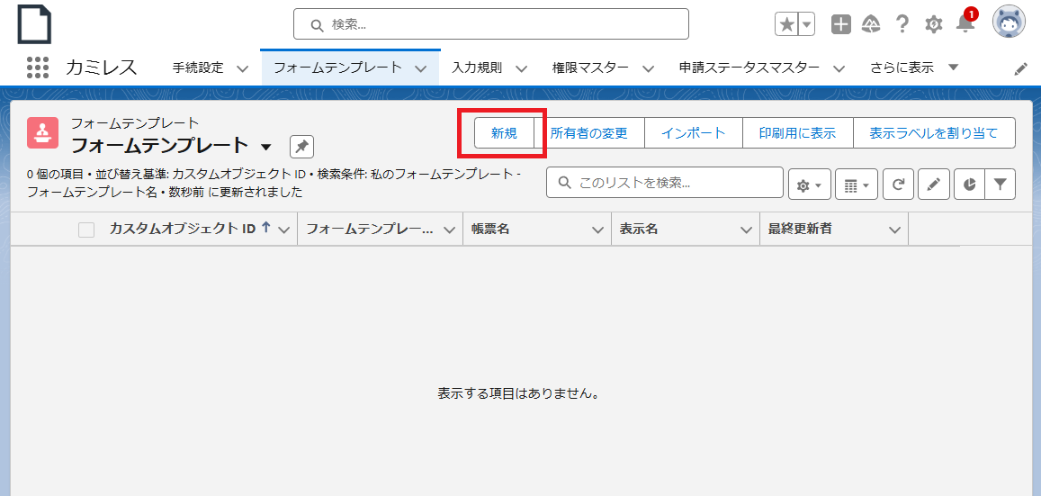Open the 表示名 column menu chevron
Screen dimensions: 1041x496
746,230
